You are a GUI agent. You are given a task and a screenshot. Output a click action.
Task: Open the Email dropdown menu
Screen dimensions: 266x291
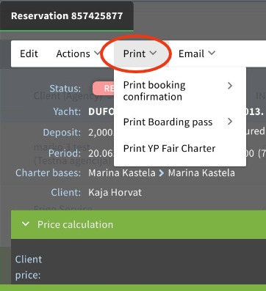click(197, 54)
